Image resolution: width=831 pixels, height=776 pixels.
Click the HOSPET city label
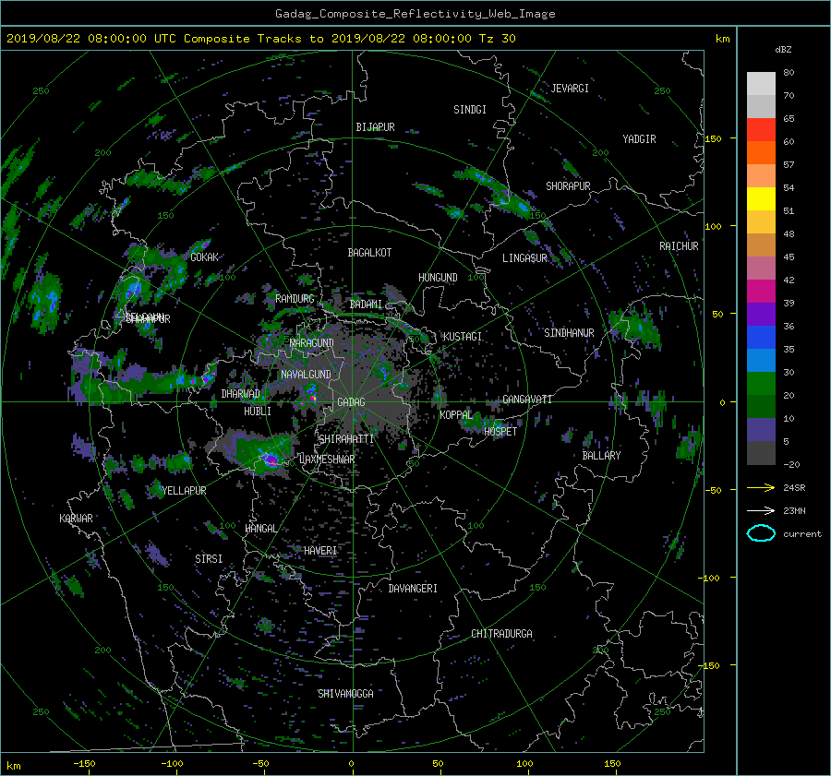coord(500,432)
